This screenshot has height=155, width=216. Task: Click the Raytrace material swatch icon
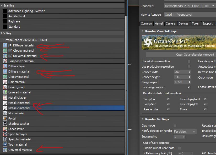click(x=5, y=21)
